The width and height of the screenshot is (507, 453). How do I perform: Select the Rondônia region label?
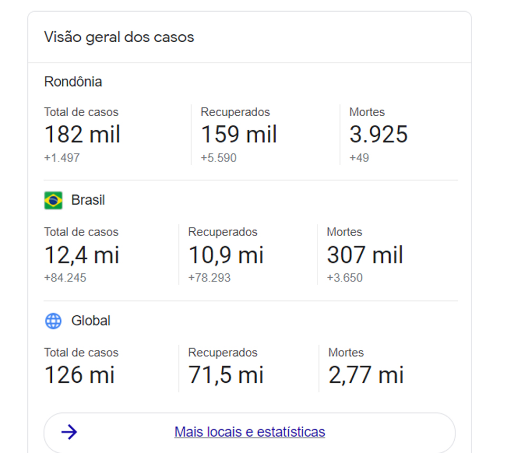pos(73,82)
